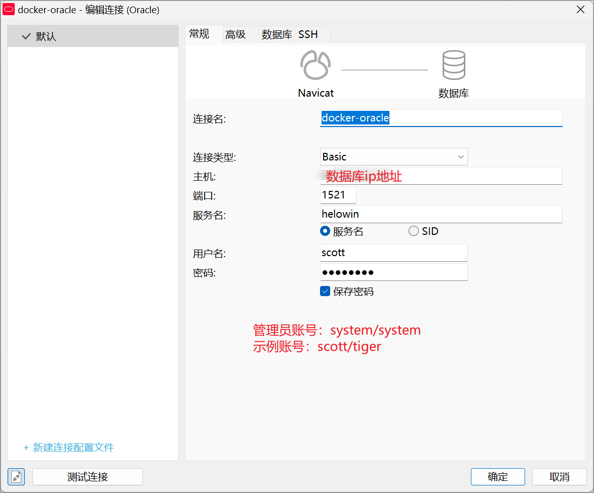
Task: Click the 测试连接 button
Action: (x=88, y=477)
